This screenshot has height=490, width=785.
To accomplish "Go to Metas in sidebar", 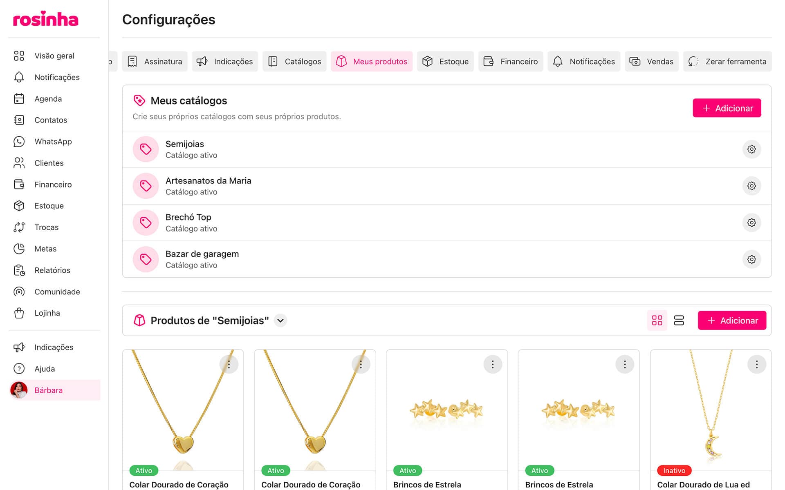I will coord(45,249).
